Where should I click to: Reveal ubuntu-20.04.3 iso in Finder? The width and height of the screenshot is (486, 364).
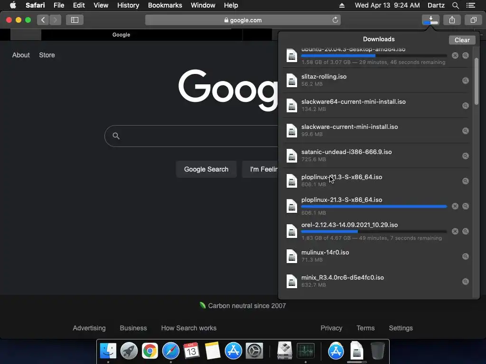[x=466, y=55]
